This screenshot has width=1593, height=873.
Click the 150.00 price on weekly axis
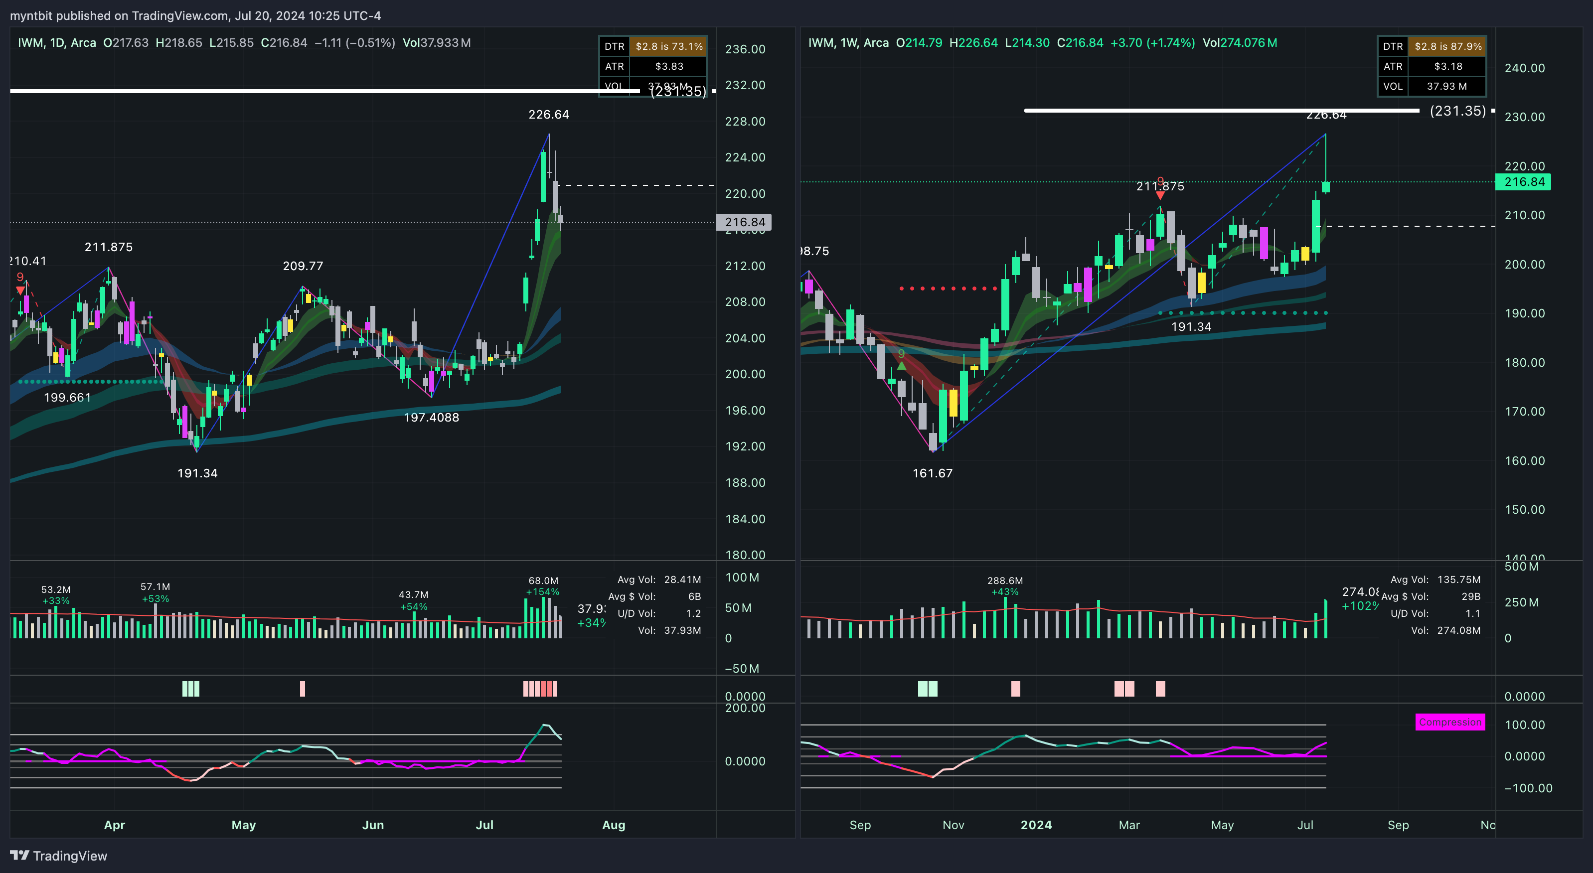pos(1524,509)
